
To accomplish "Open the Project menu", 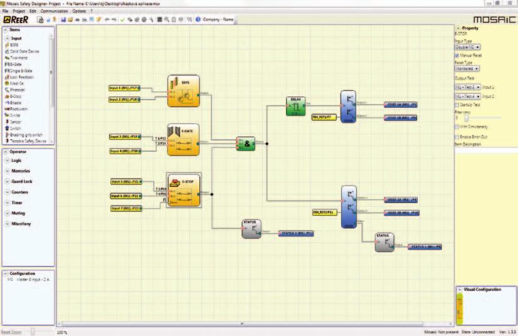I will coord(19,11).
